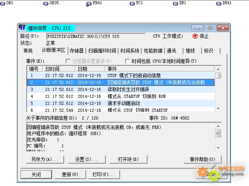
Task: Click the detail line 'FC 编号: 1'
Action: [x=45, y=146]
